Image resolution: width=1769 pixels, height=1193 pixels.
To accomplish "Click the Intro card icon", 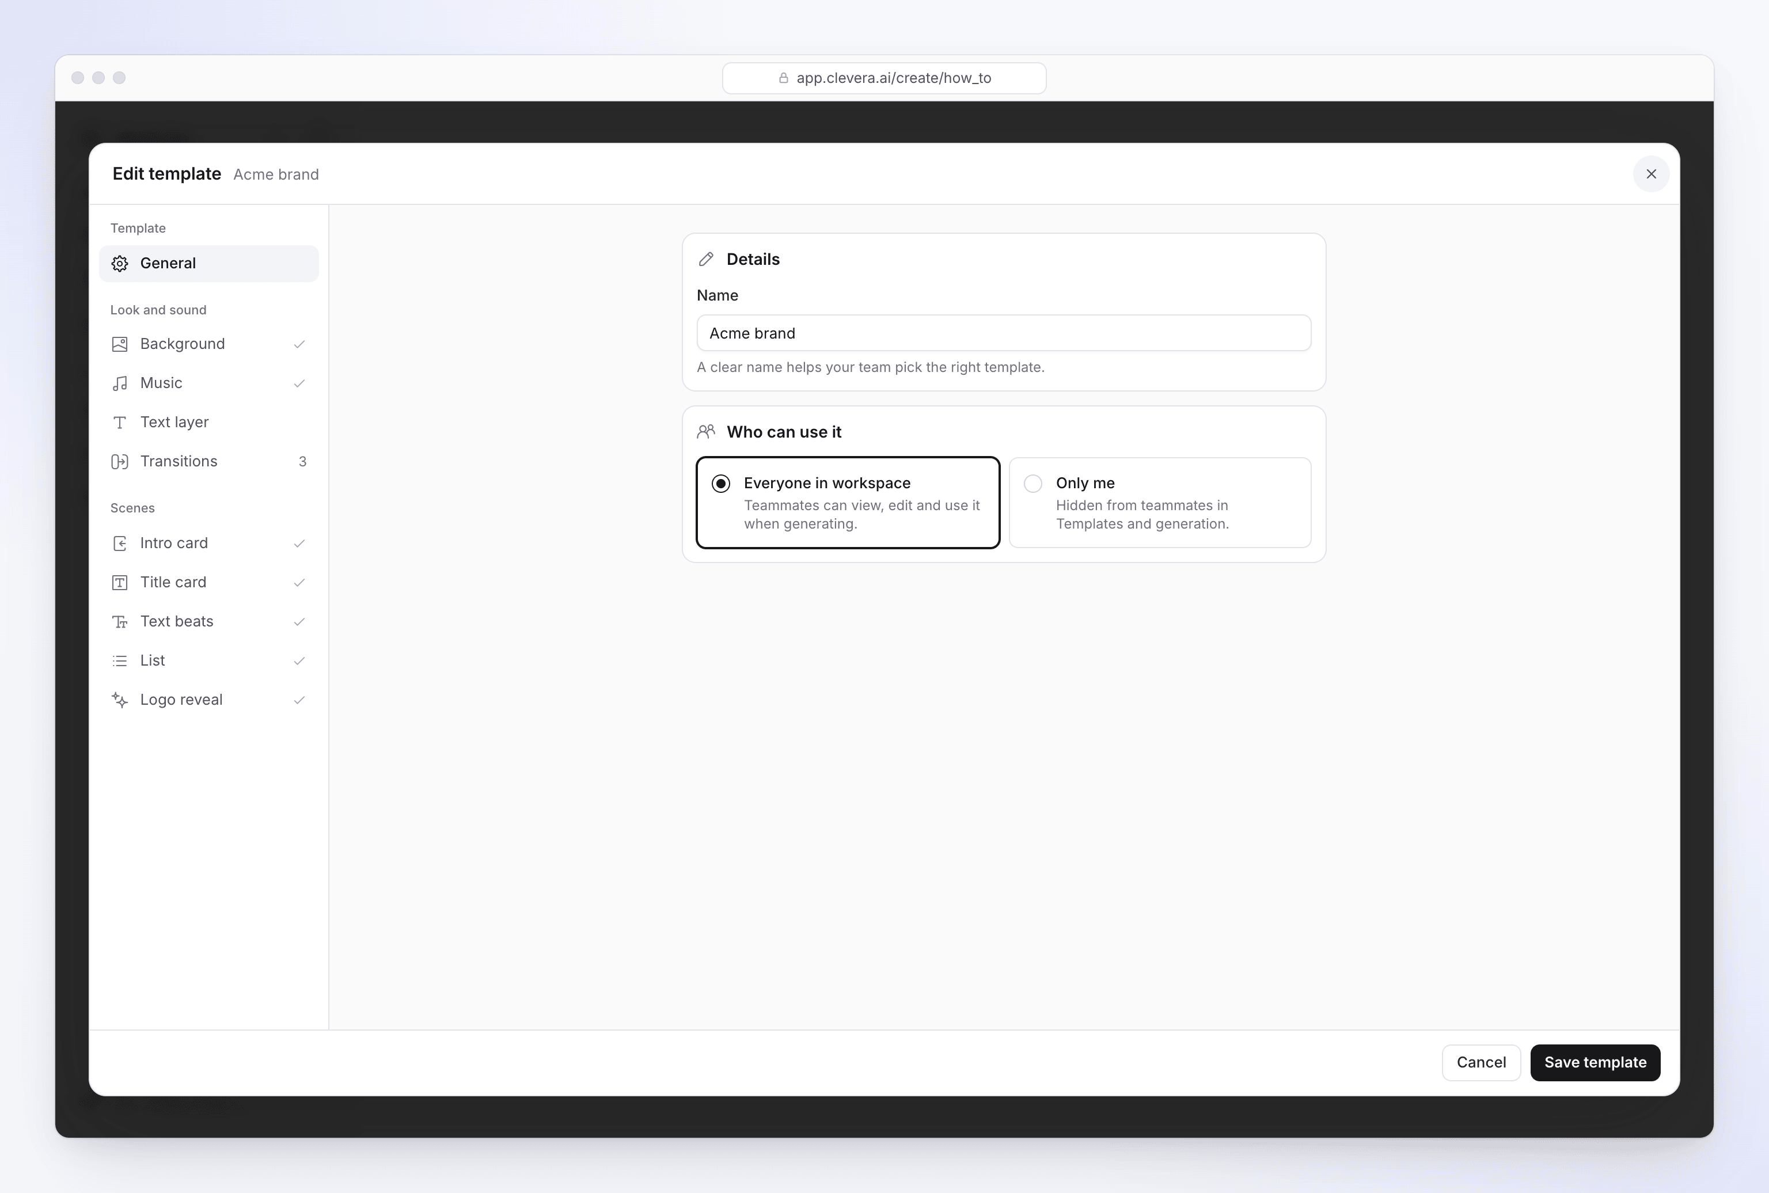I will pos(119,544).
